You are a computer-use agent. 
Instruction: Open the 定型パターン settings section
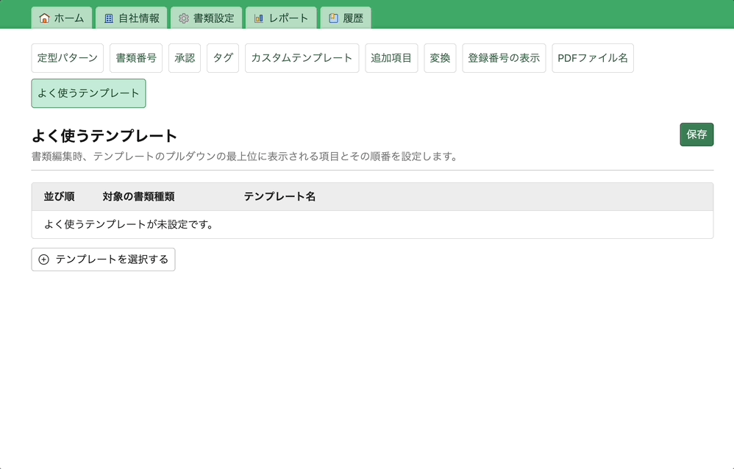pyautogui.click(x=68, y=58)
